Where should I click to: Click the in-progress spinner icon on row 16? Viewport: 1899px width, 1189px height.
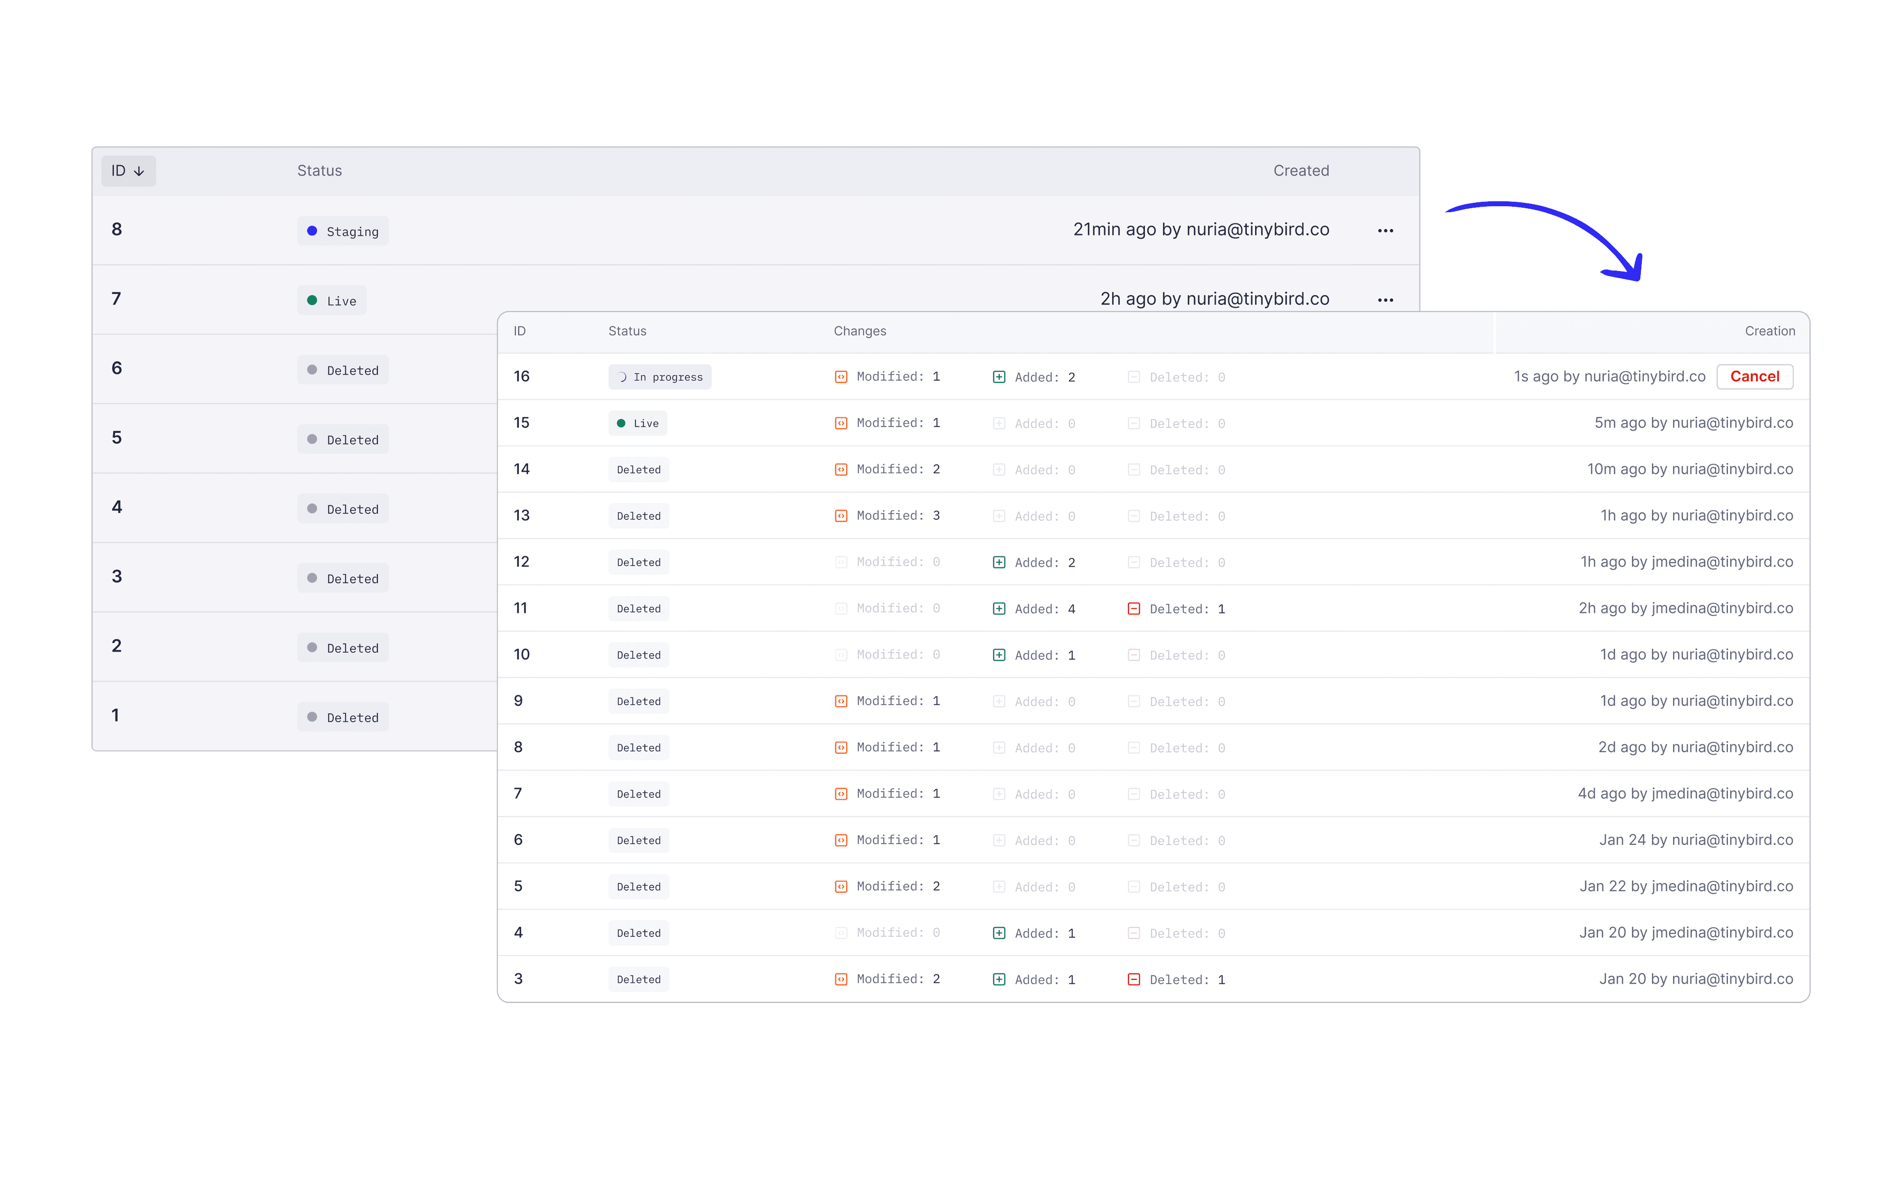coord(622,377)
